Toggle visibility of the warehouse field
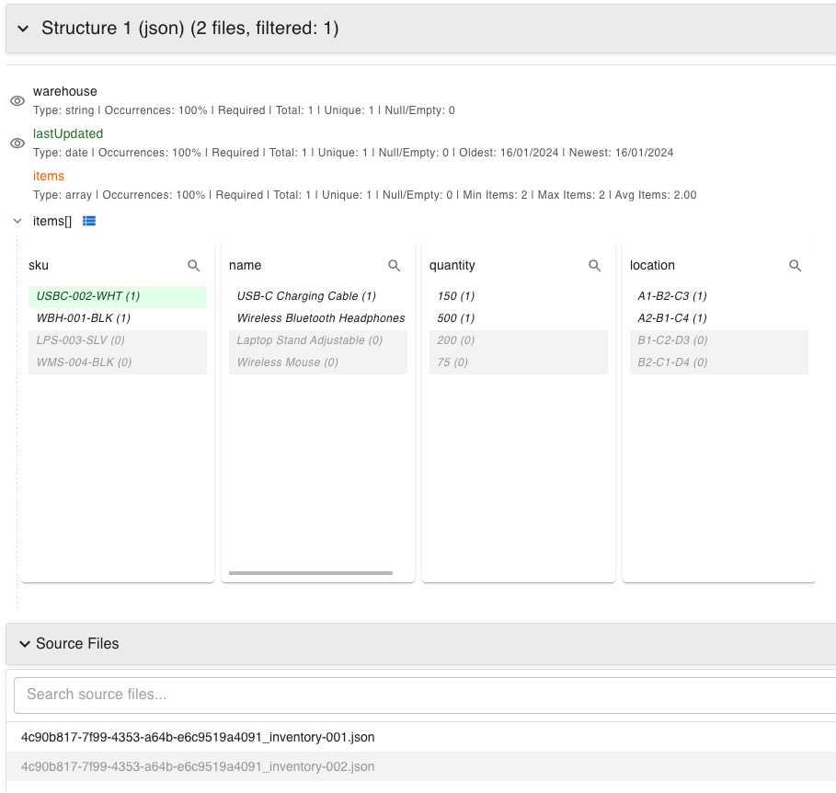This screenshot has height=793, width=836. click(x=17, y=101)
